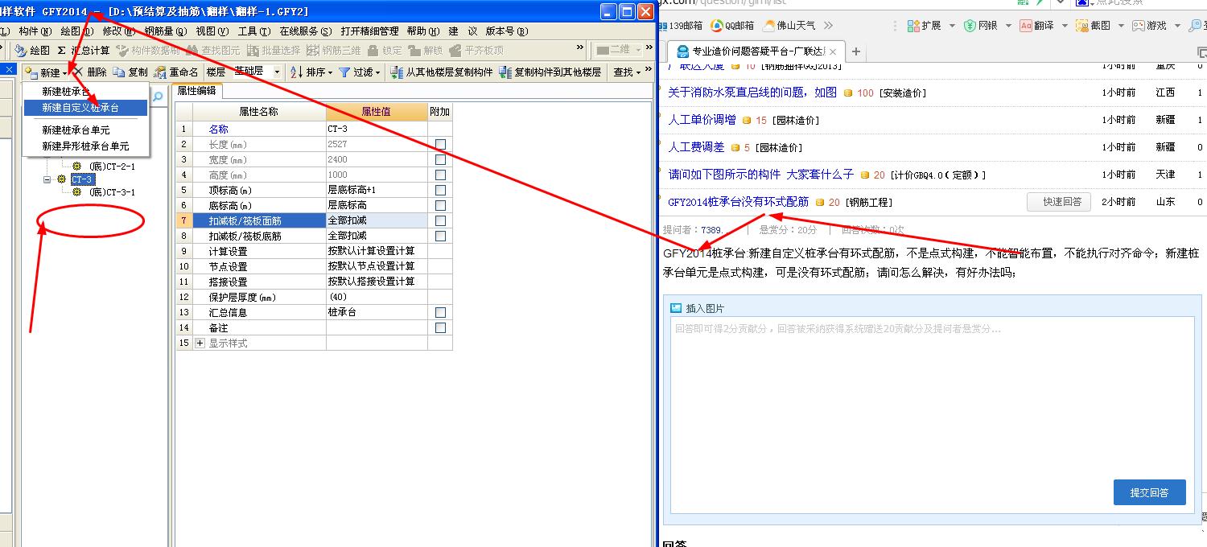
Task: Click 平齐板顶 align slab top tool
Action: pos(476,51)
